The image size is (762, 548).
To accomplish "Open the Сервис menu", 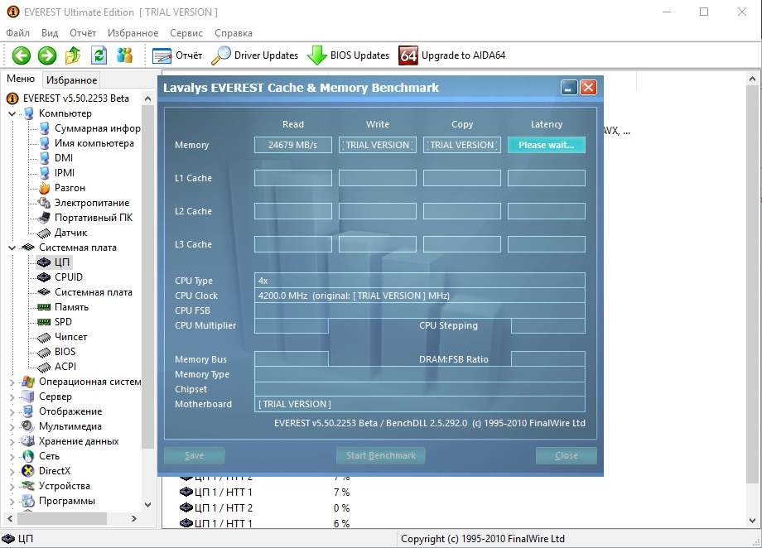I will tap(186, 33).
